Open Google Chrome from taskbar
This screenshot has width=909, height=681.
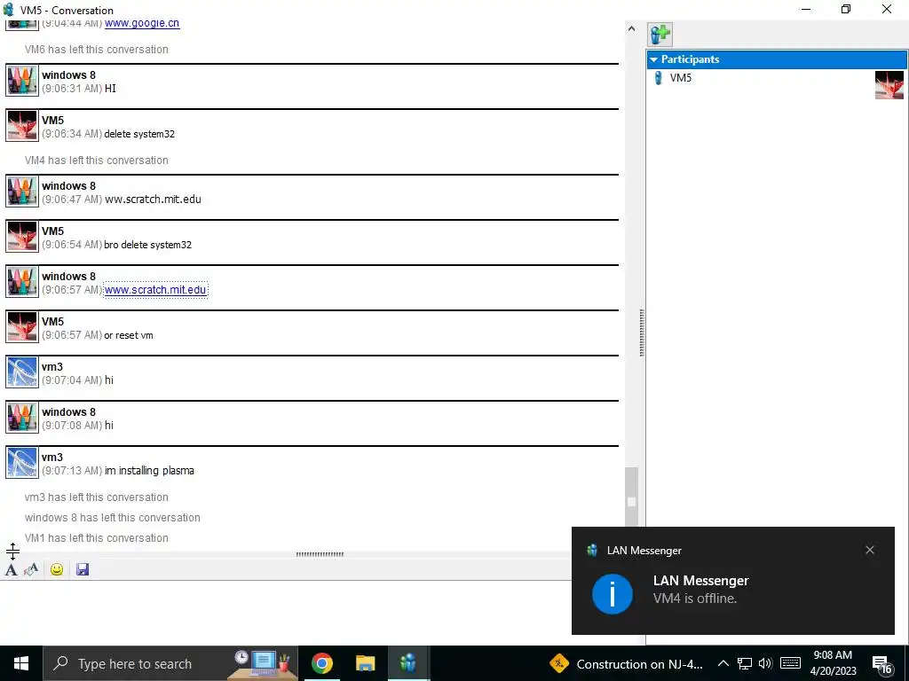pos(321,663)
